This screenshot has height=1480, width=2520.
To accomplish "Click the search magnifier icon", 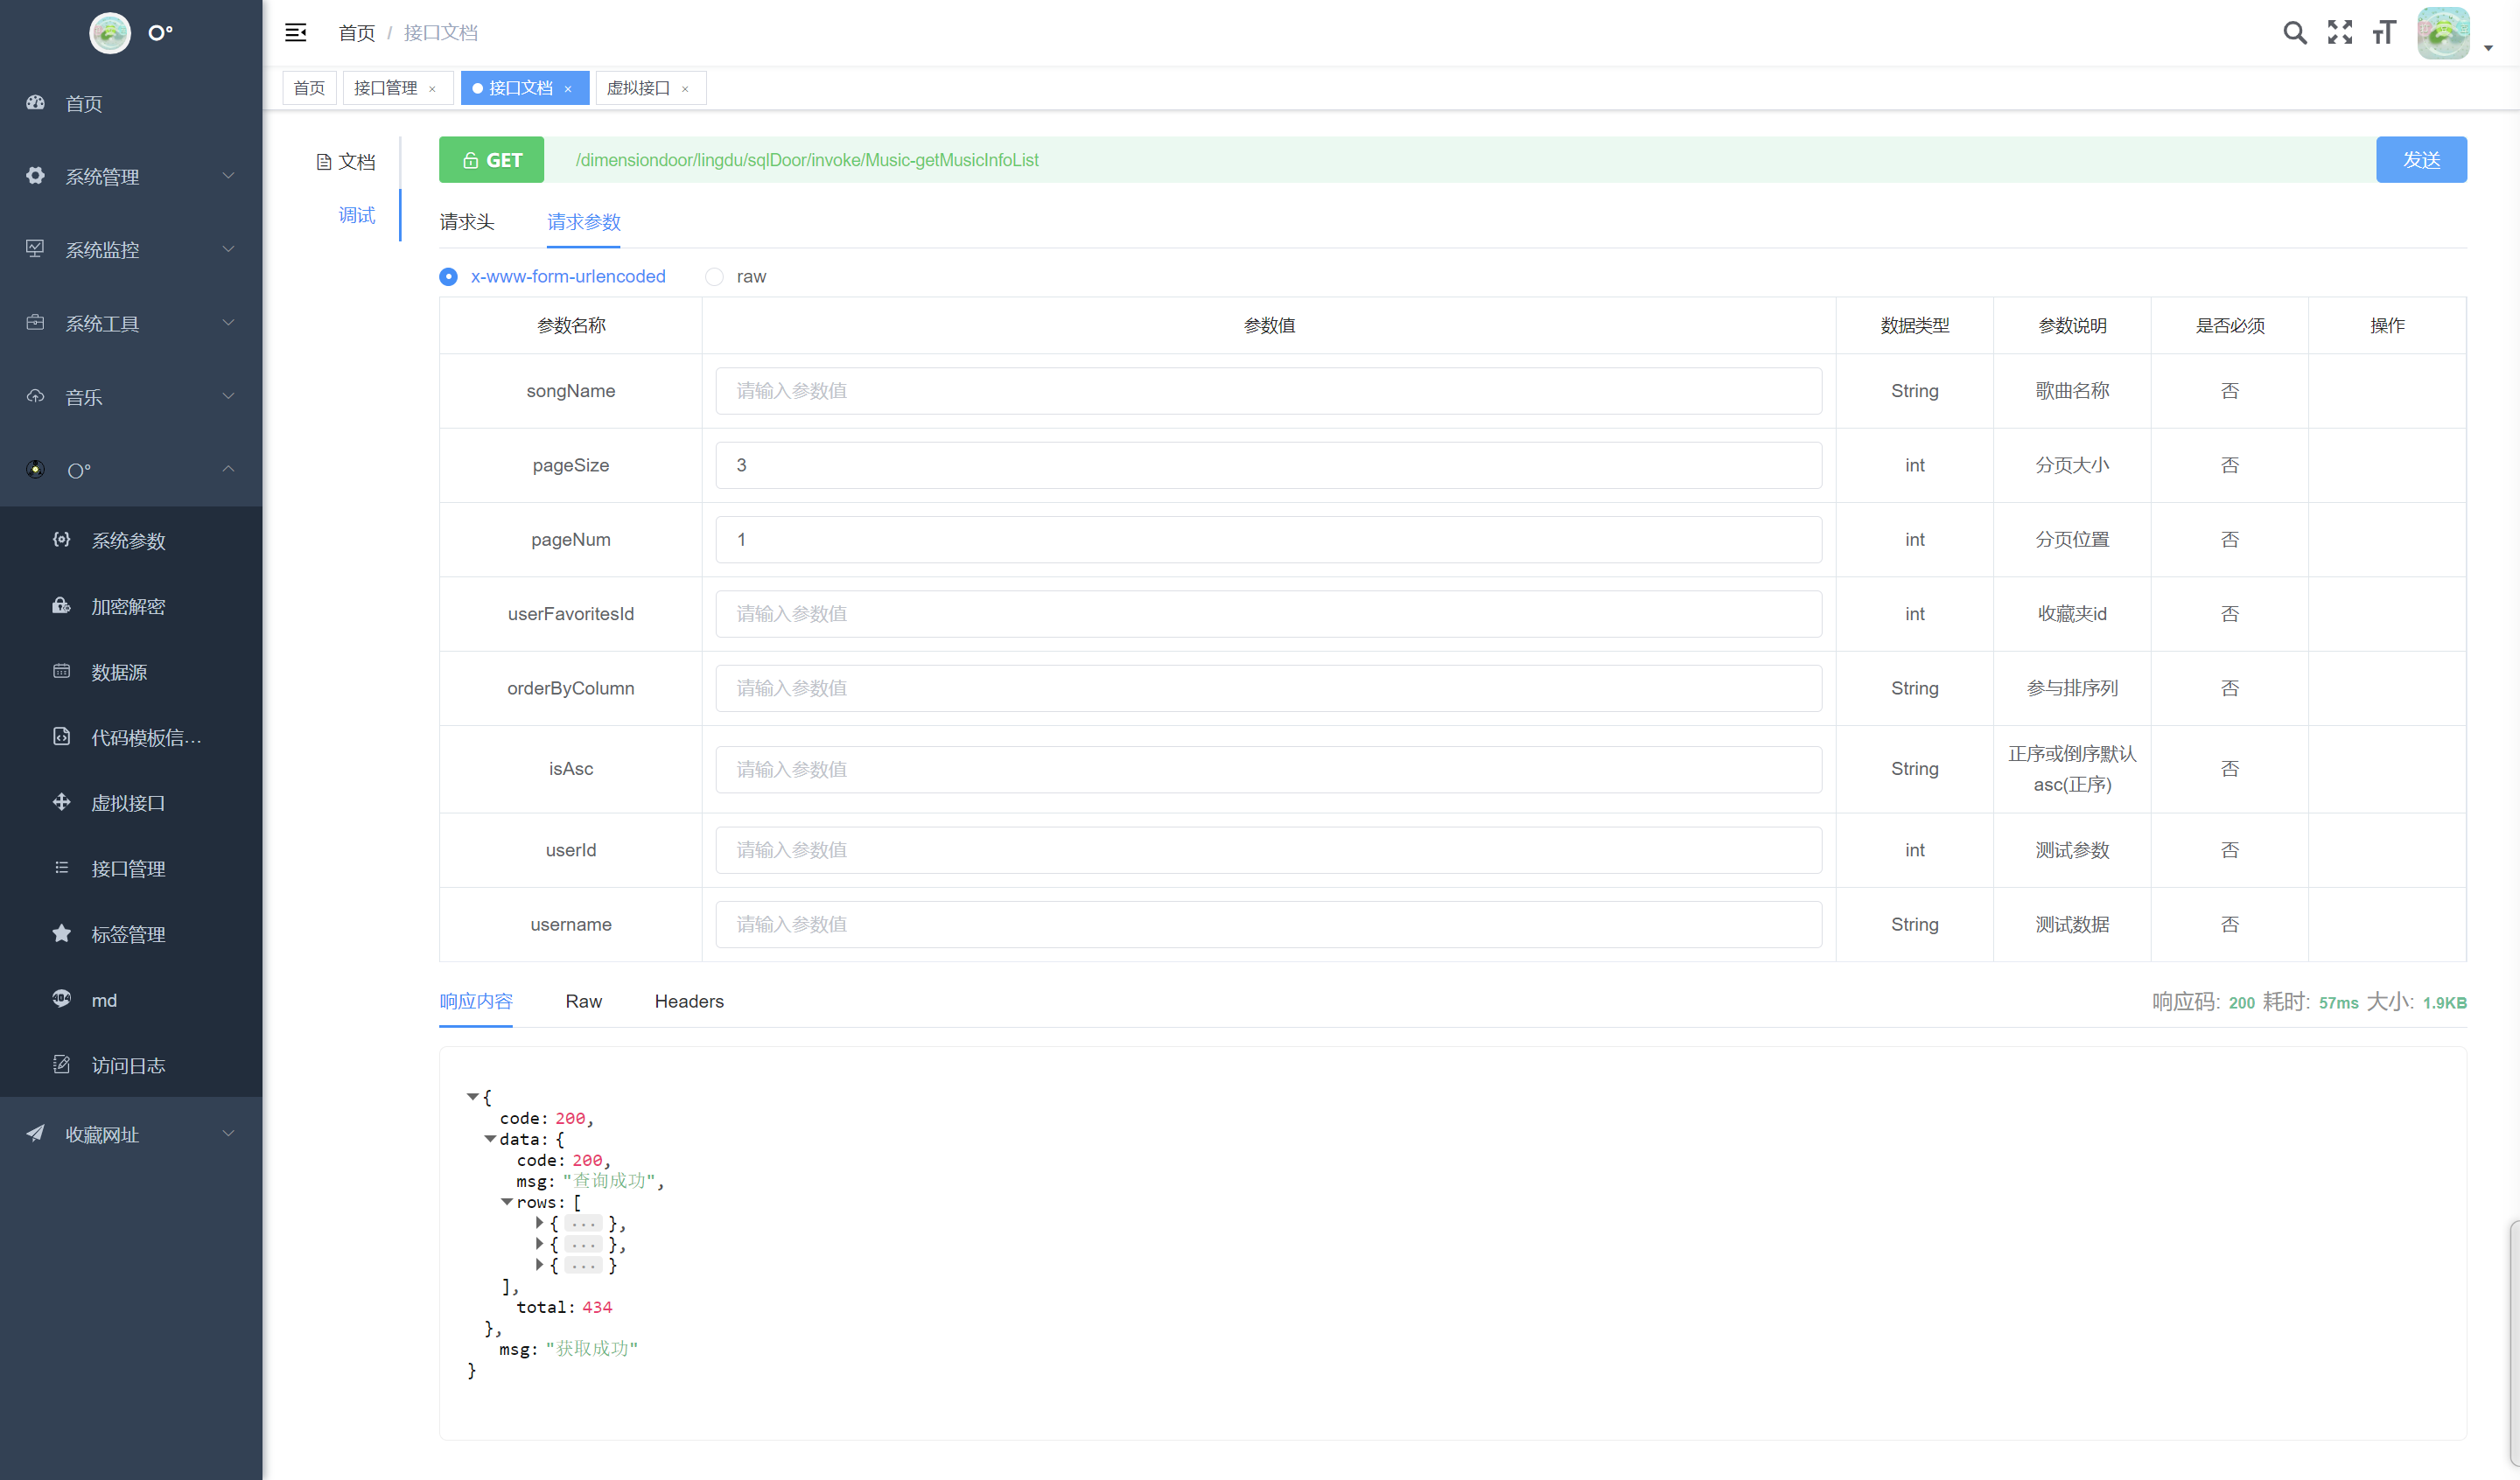I will coord(2294,33).
